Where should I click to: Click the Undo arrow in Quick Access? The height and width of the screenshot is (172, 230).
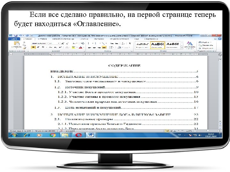[20, 36]
